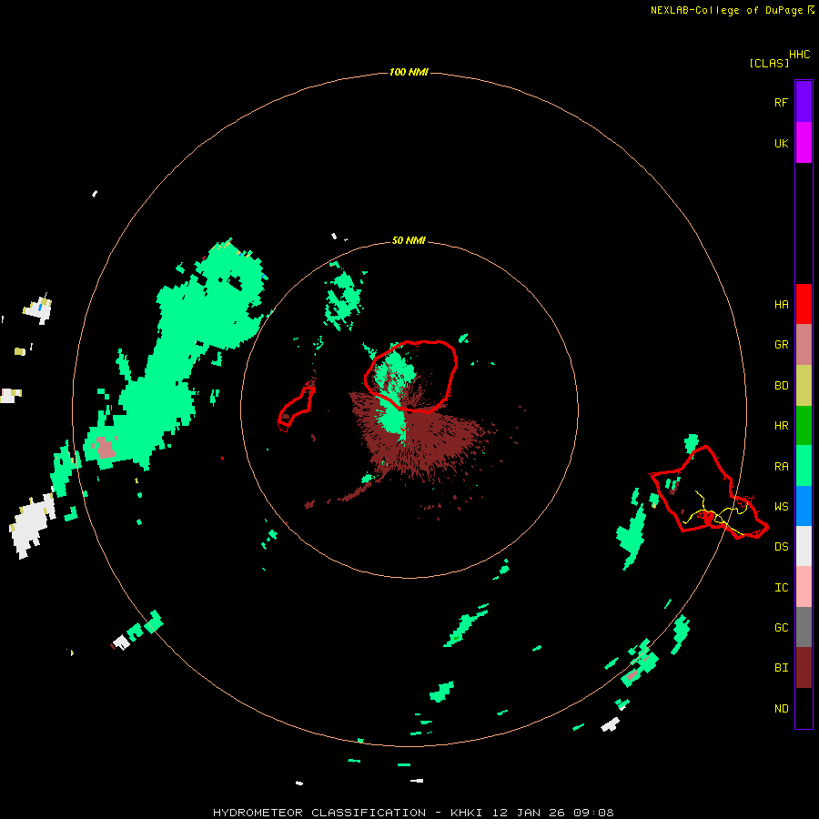Click the RA light green legend swatch
The width and height of the screenshot is (819, 819).
(804, 466)
